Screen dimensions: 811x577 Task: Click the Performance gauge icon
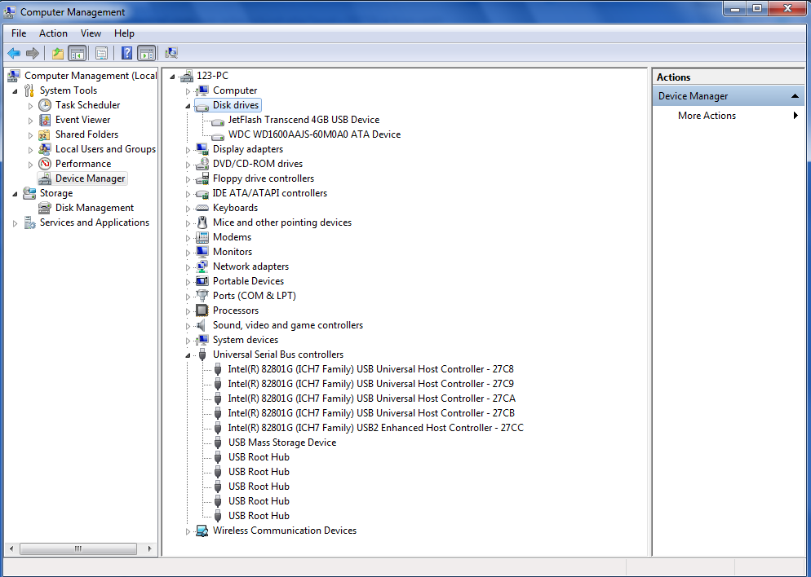click(45, 164)
